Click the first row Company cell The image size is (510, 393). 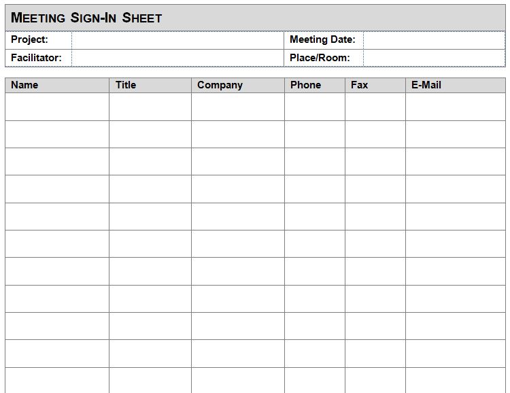(x=238, y=107)
